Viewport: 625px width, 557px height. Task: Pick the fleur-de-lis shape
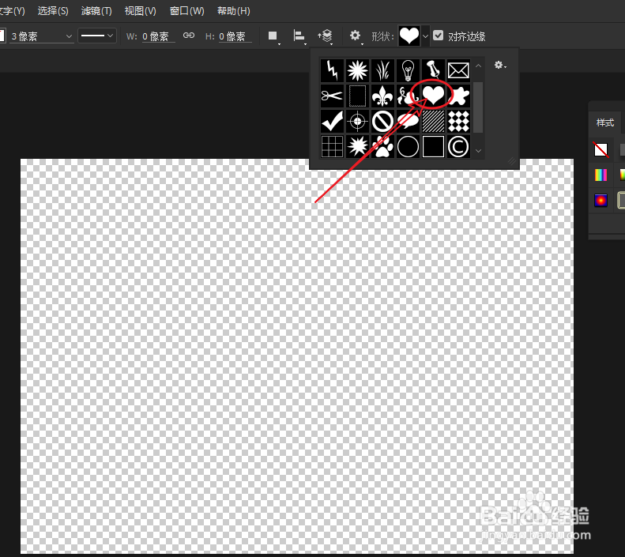[382, 96]
